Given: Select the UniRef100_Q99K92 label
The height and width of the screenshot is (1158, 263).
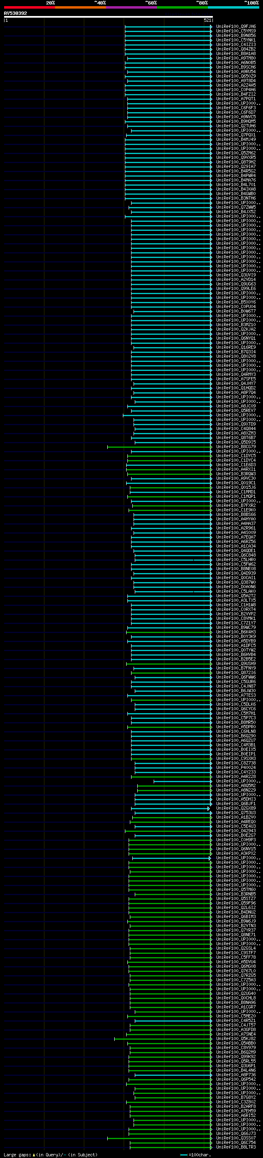Looking at the screenshot, I should [235, 1057].
